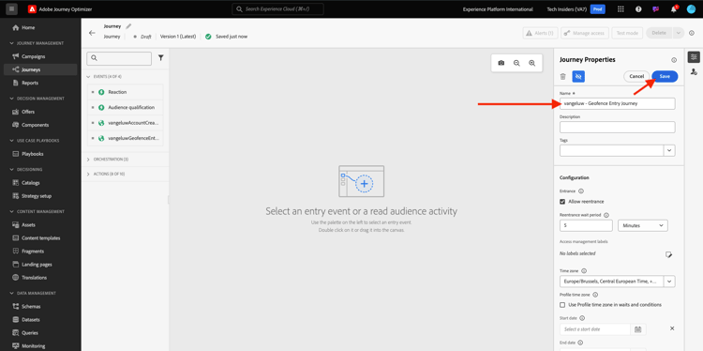Screen dimensions: 703x351
Task: Click the Cancel button
Action: [636, 76]
